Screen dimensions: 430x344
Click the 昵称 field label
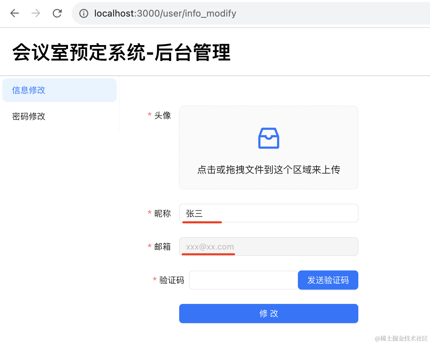[162, 213]
